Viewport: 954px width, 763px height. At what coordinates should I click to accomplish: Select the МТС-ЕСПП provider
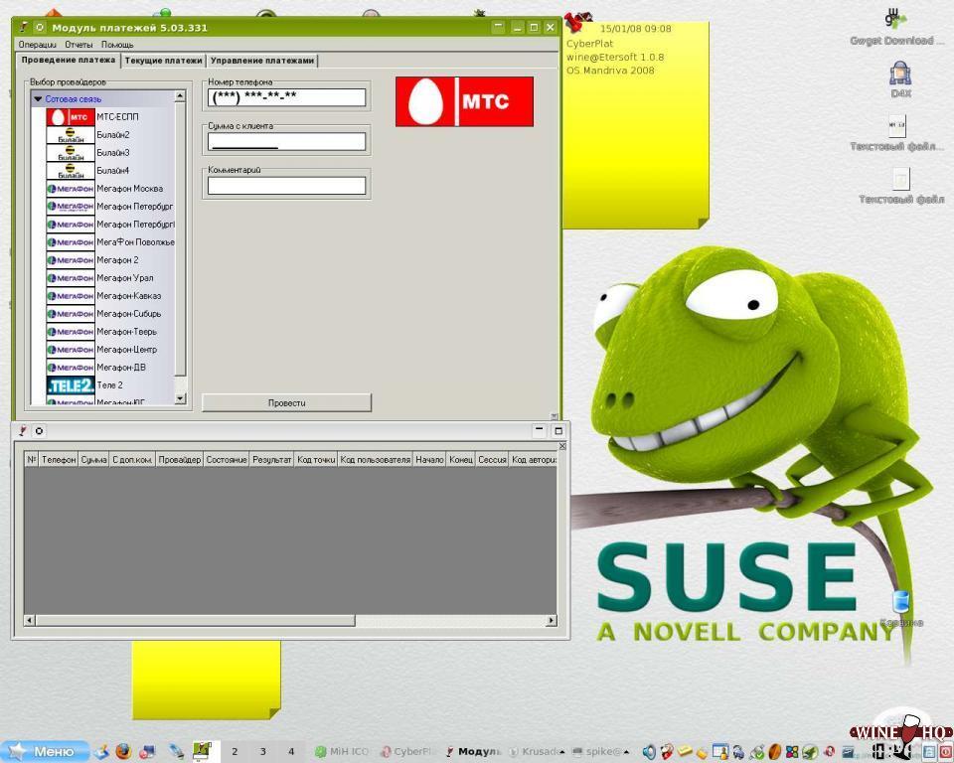coord(117,117)
